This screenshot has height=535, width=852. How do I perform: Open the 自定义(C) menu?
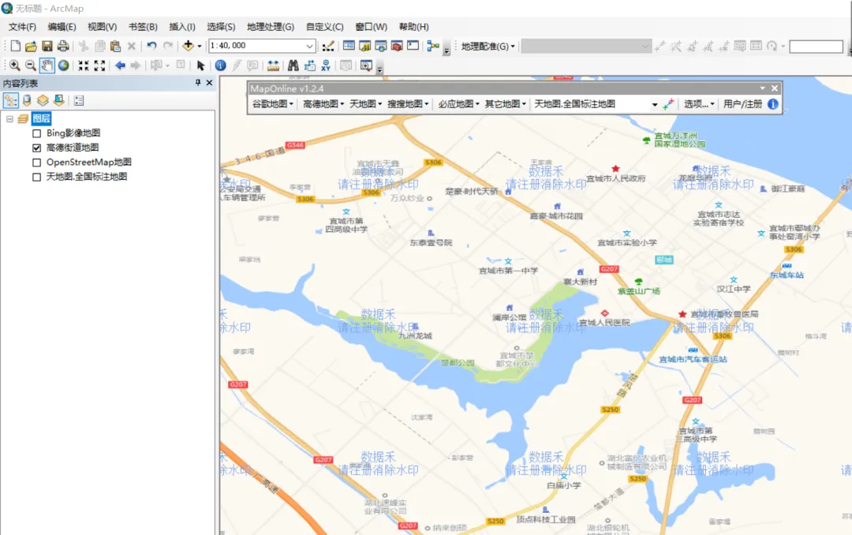[325, 27]
